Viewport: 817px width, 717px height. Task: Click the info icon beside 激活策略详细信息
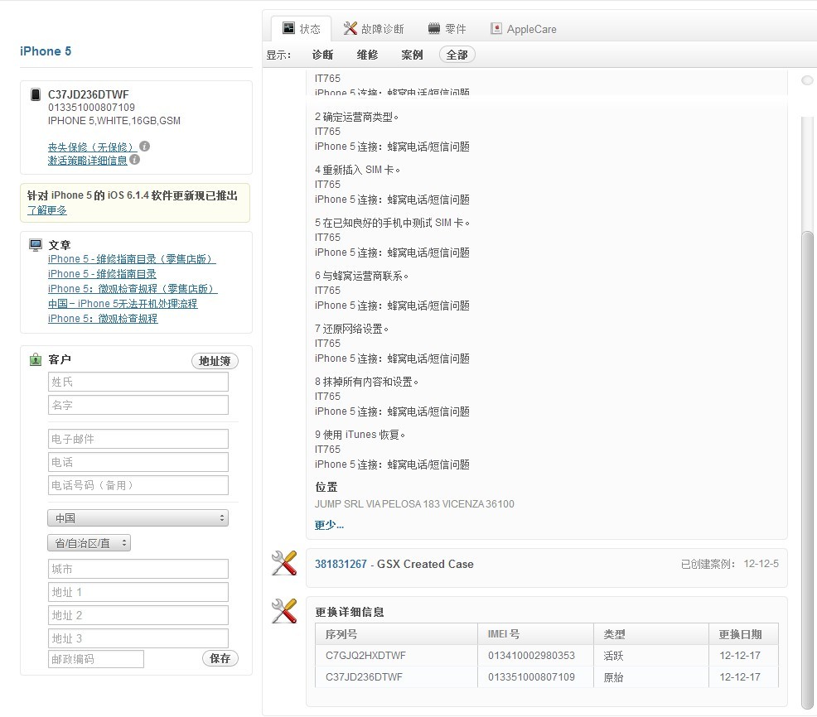point(134,161)
